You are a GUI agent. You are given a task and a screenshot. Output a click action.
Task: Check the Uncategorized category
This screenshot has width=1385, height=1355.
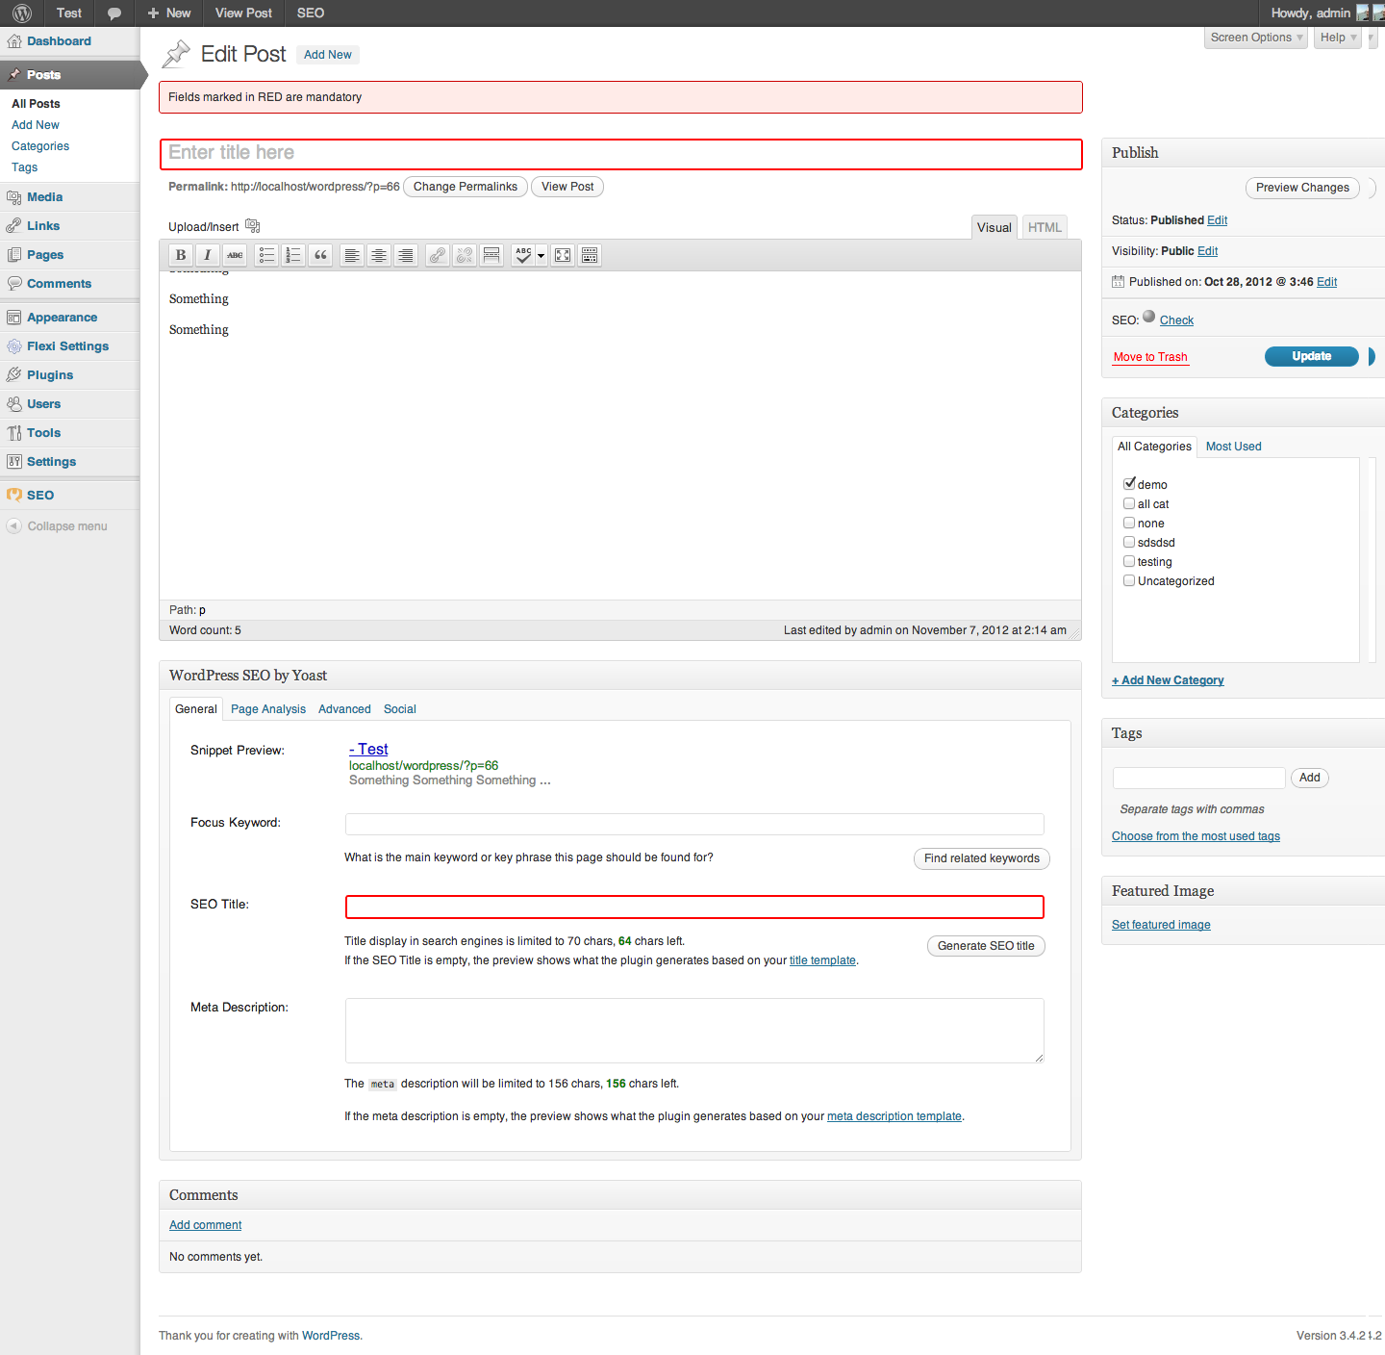(1129, 580)
